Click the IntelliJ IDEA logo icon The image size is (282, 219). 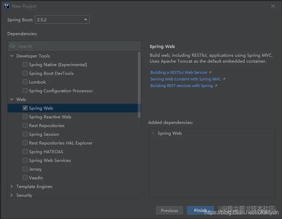[x=7, y=6]
